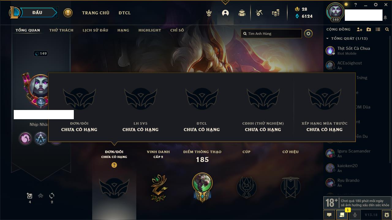Viewport: 392px width, 220px height.
Task: Collapse the TỔNG QUÁT friends group
Action: pos(327,38)
